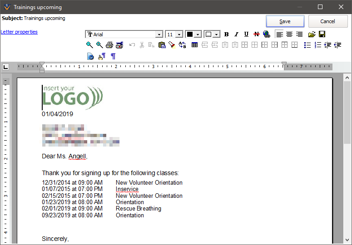The width and height of the screenshot is (352, 245).
Task: Click the logo image placeholder
Action: 72,98
